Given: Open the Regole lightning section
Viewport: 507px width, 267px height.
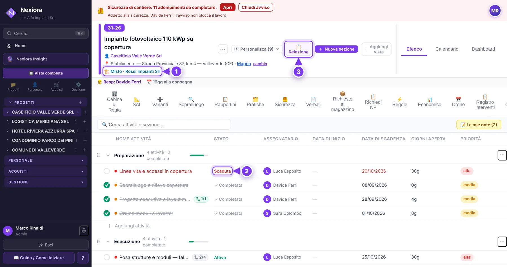Looking at the screenshot, I should tap(400, 102).
